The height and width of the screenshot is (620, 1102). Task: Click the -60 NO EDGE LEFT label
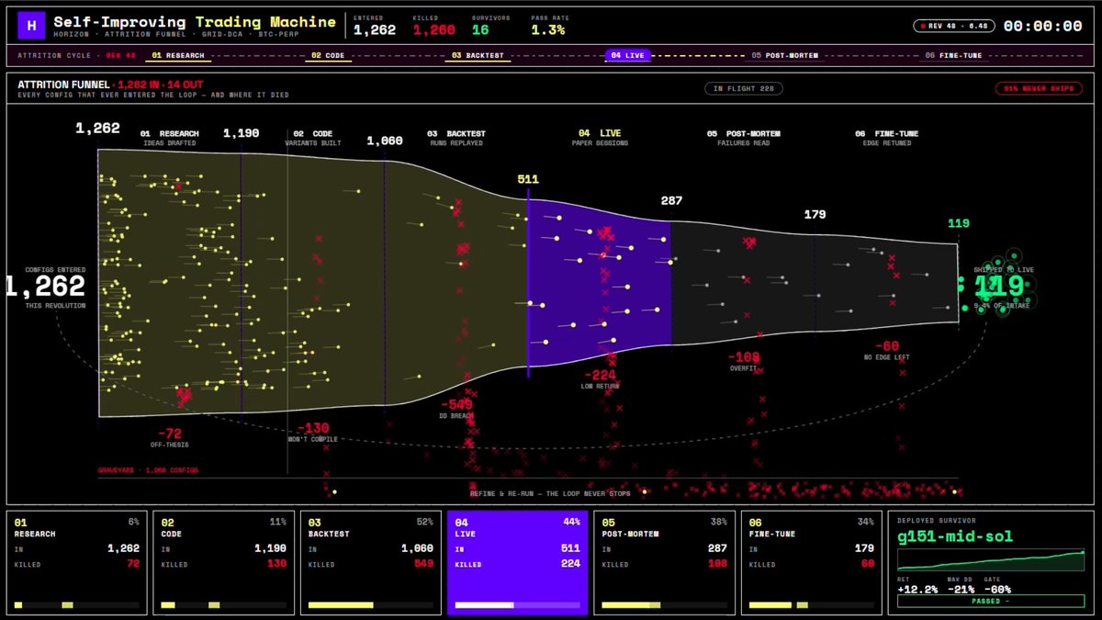tap(886, 349)
